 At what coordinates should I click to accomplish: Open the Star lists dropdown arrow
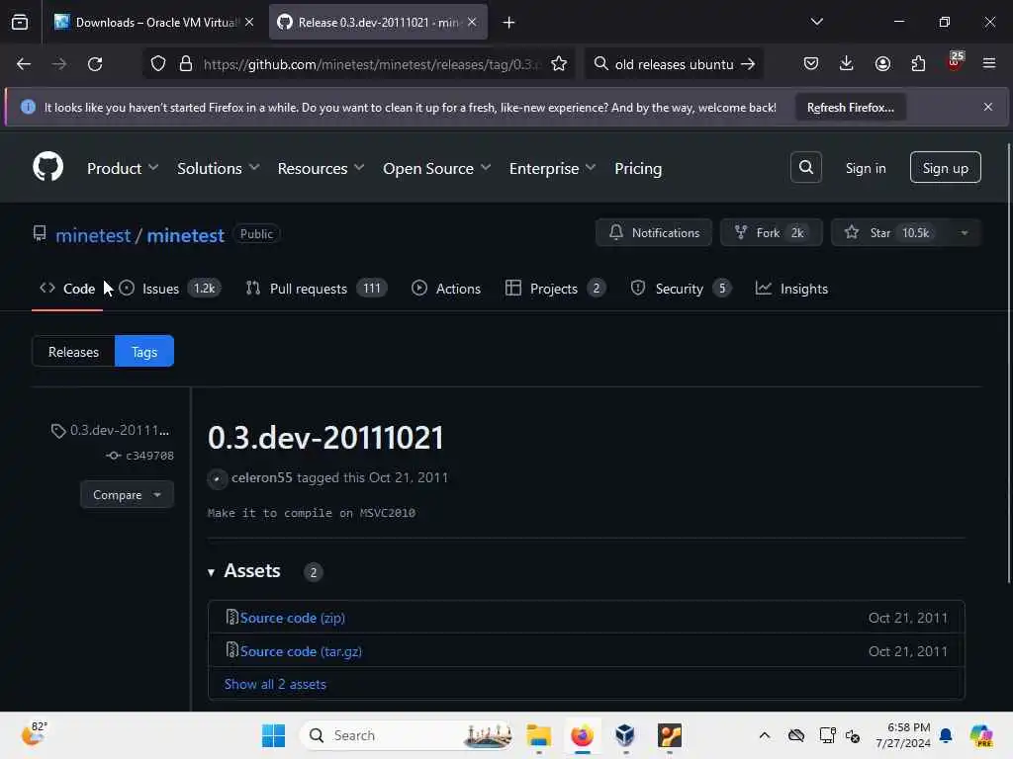964,233
